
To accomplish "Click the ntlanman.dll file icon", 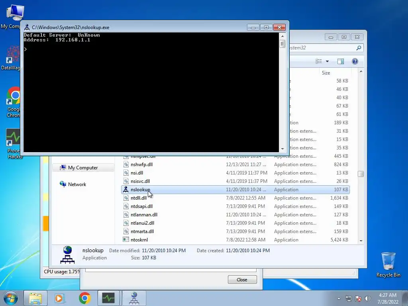I will tap(126, 215).
